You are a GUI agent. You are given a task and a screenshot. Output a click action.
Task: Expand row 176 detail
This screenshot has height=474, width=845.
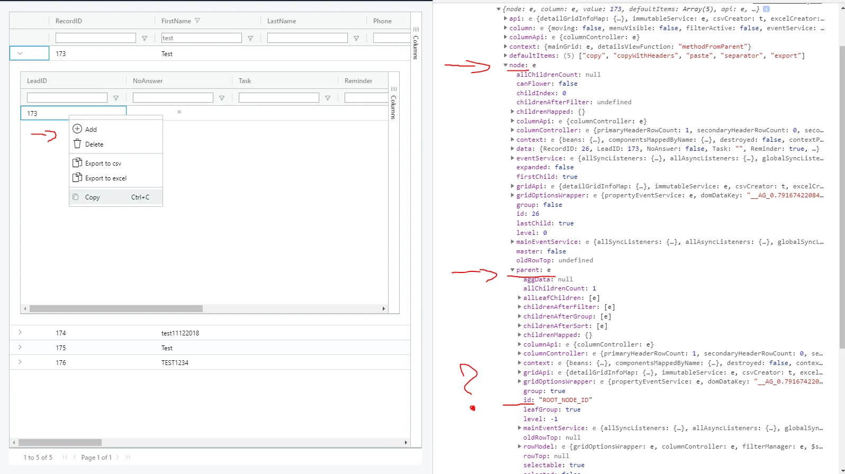click(20, 362)
